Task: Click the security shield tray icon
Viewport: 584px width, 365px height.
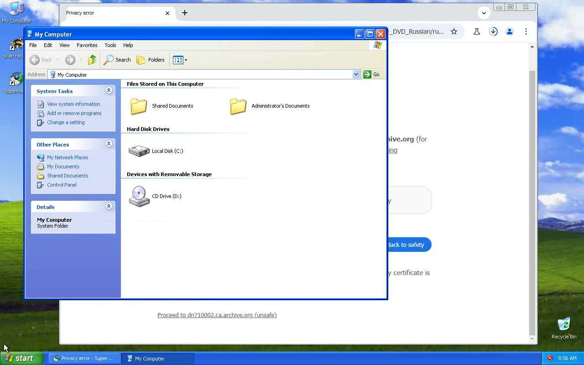Action: [550, 359]
